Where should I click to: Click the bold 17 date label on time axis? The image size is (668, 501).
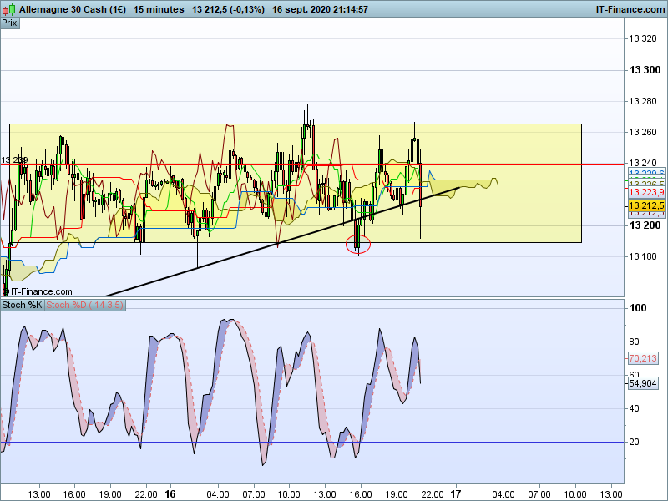[456, 494]
